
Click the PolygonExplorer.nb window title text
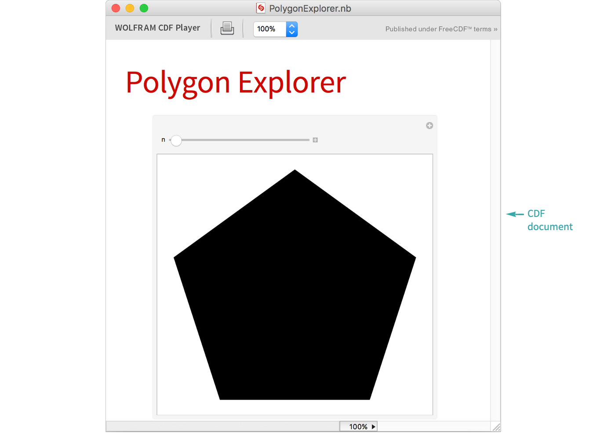(310, 8)
